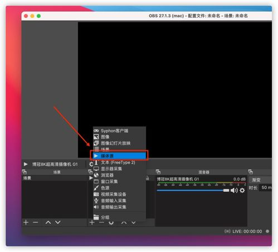Pick the 色源 color source entry
This screenshot has height=252, width=278.
(119, 188)
